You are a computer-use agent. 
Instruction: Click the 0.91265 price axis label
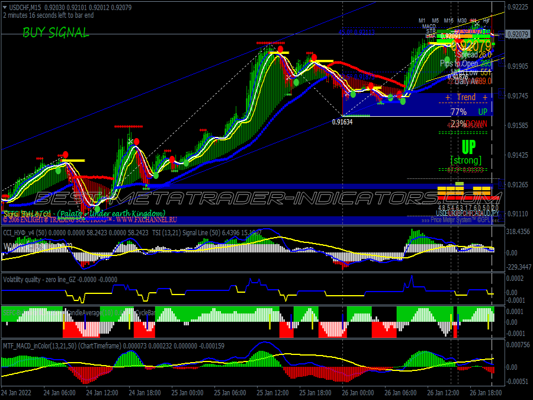click(518, 184)
